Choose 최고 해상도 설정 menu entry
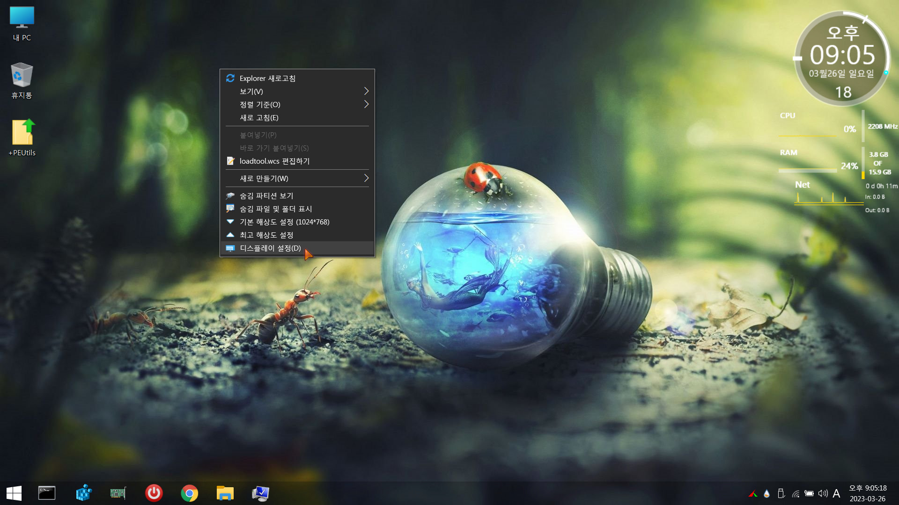 [x=297, y=235]
